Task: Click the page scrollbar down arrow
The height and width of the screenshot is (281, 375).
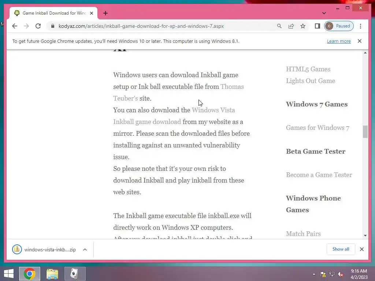Action: (x=365, y=236)
